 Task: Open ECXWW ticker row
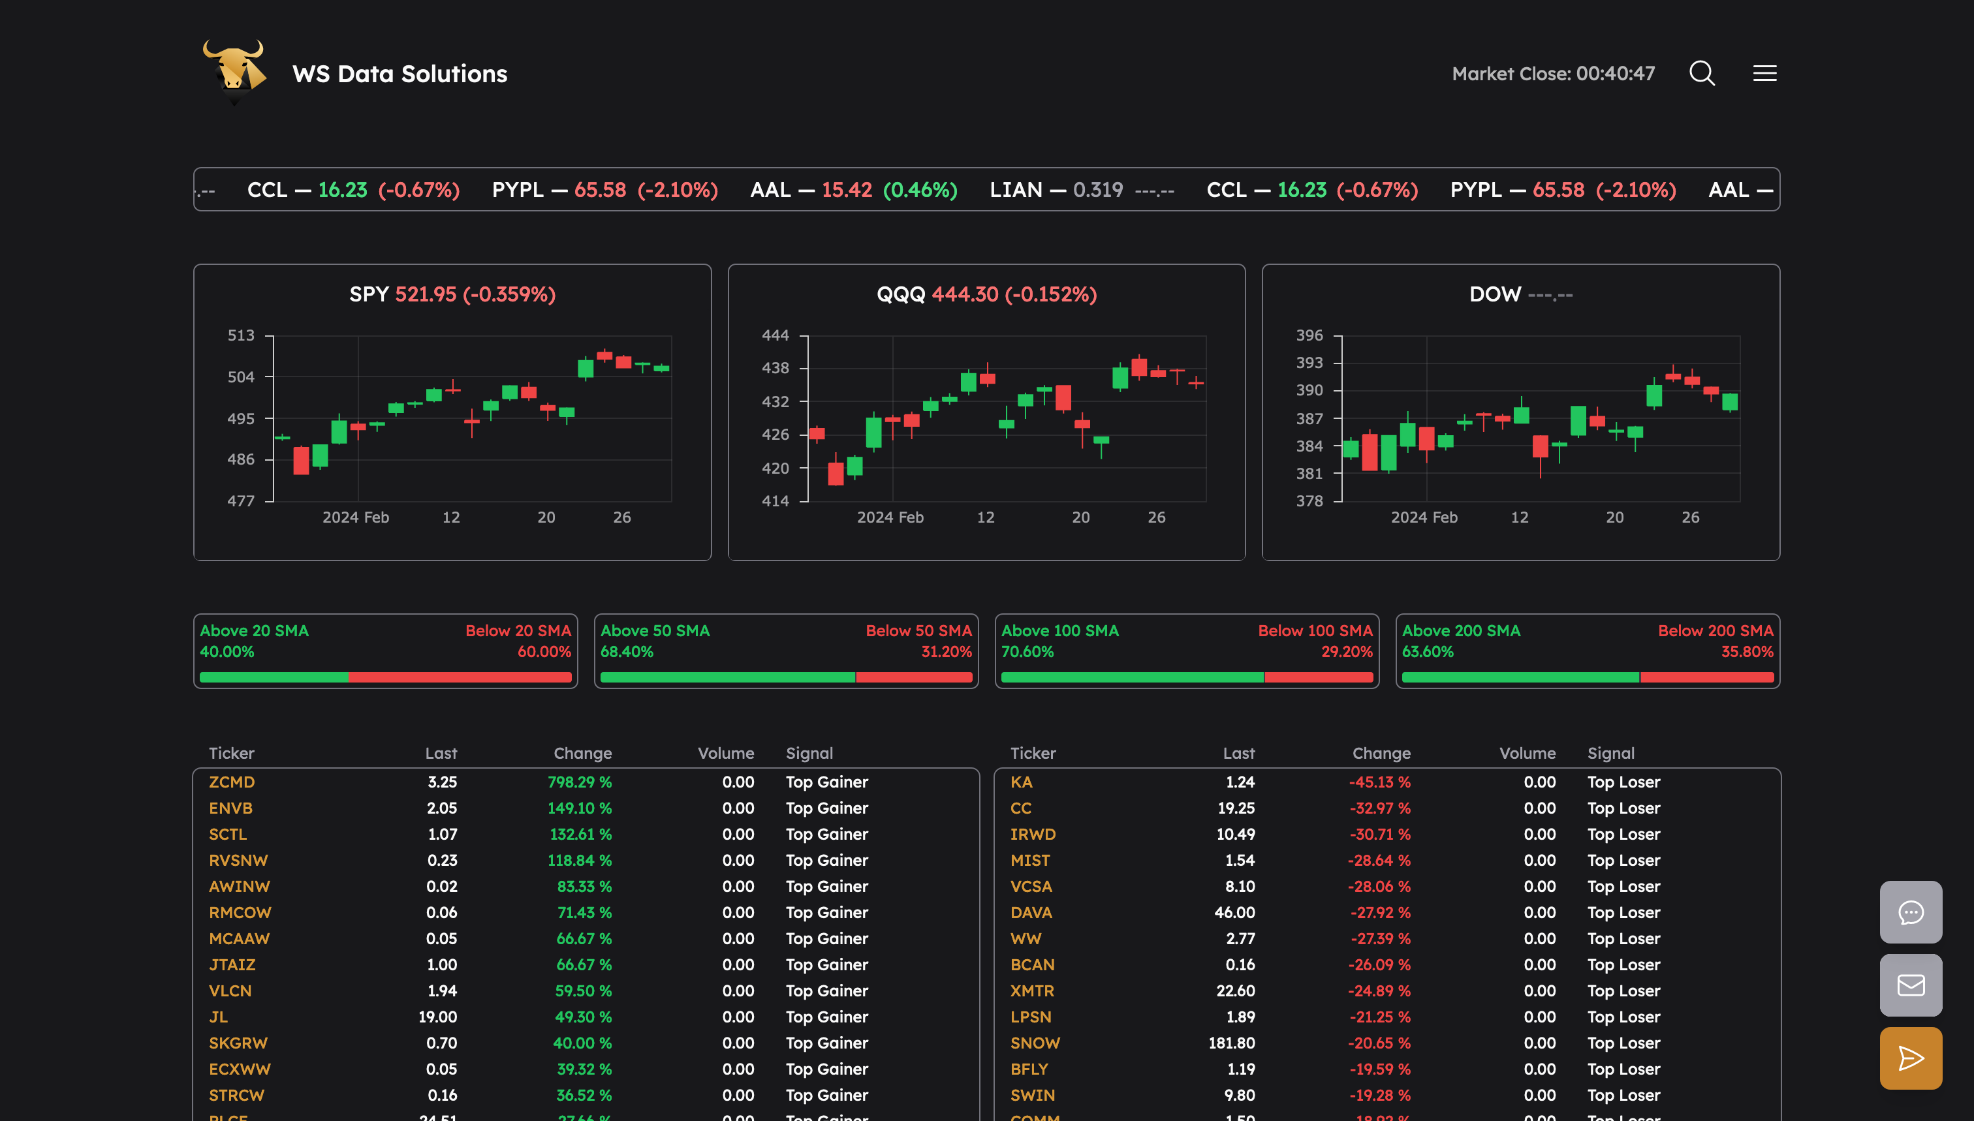(x=586, y=1070)
